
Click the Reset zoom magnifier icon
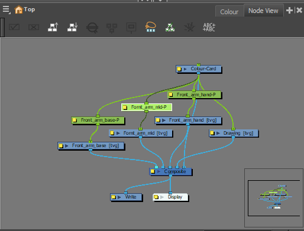coord(92,28)
